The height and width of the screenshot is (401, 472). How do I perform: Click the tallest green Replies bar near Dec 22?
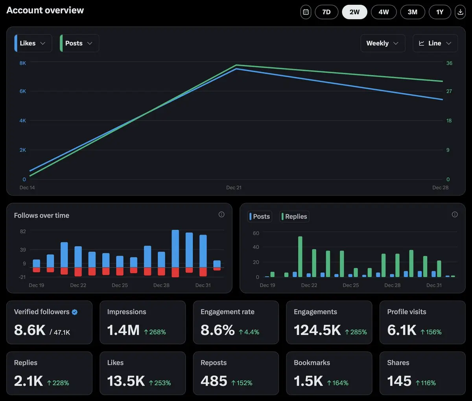(x=300, y=257)
